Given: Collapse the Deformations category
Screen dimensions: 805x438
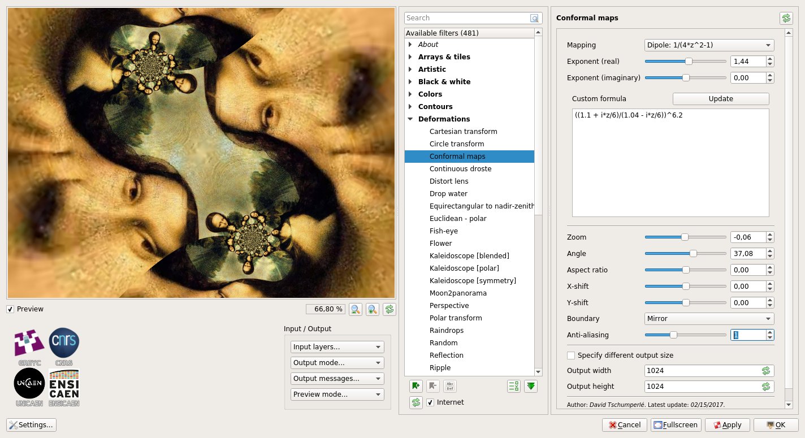Looking at the screenshot, I should [x=410, y=119].
